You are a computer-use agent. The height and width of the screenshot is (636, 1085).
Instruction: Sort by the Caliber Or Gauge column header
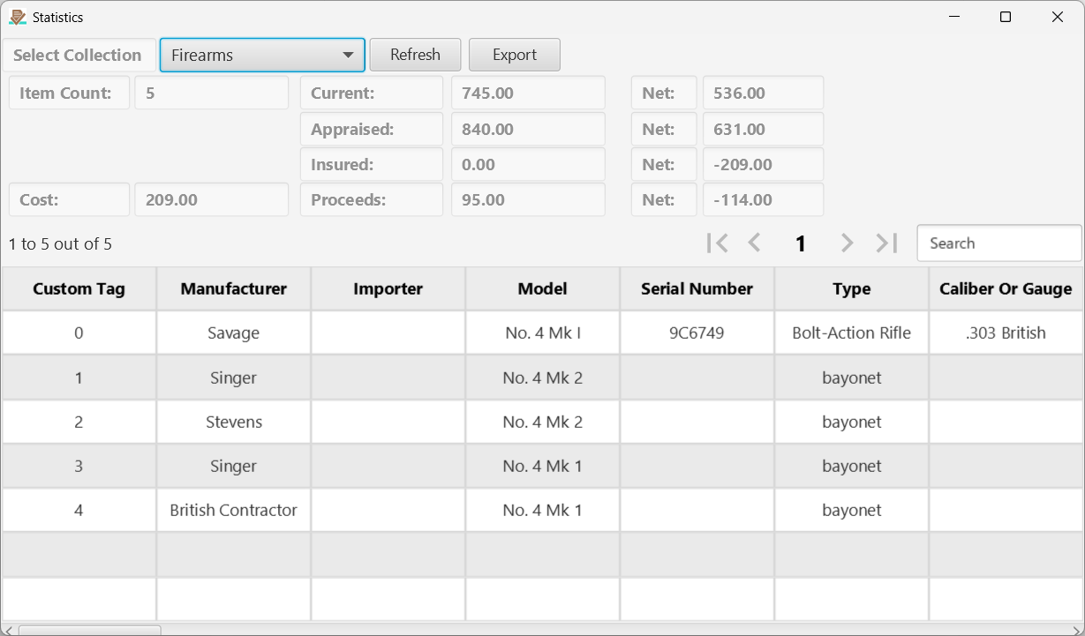point(1006,288)
